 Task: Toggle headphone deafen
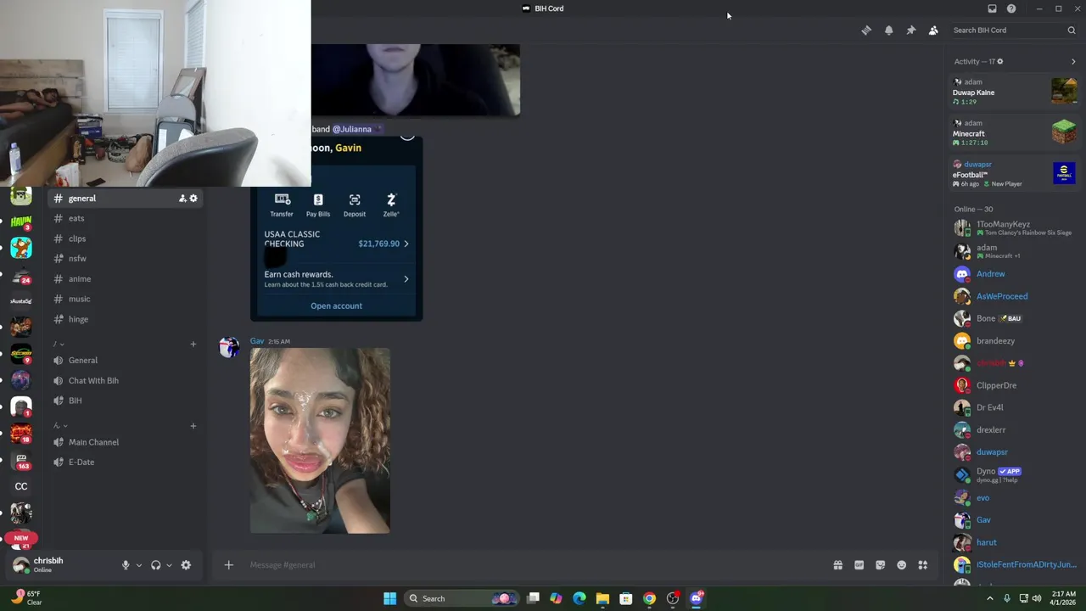point(156,565)
